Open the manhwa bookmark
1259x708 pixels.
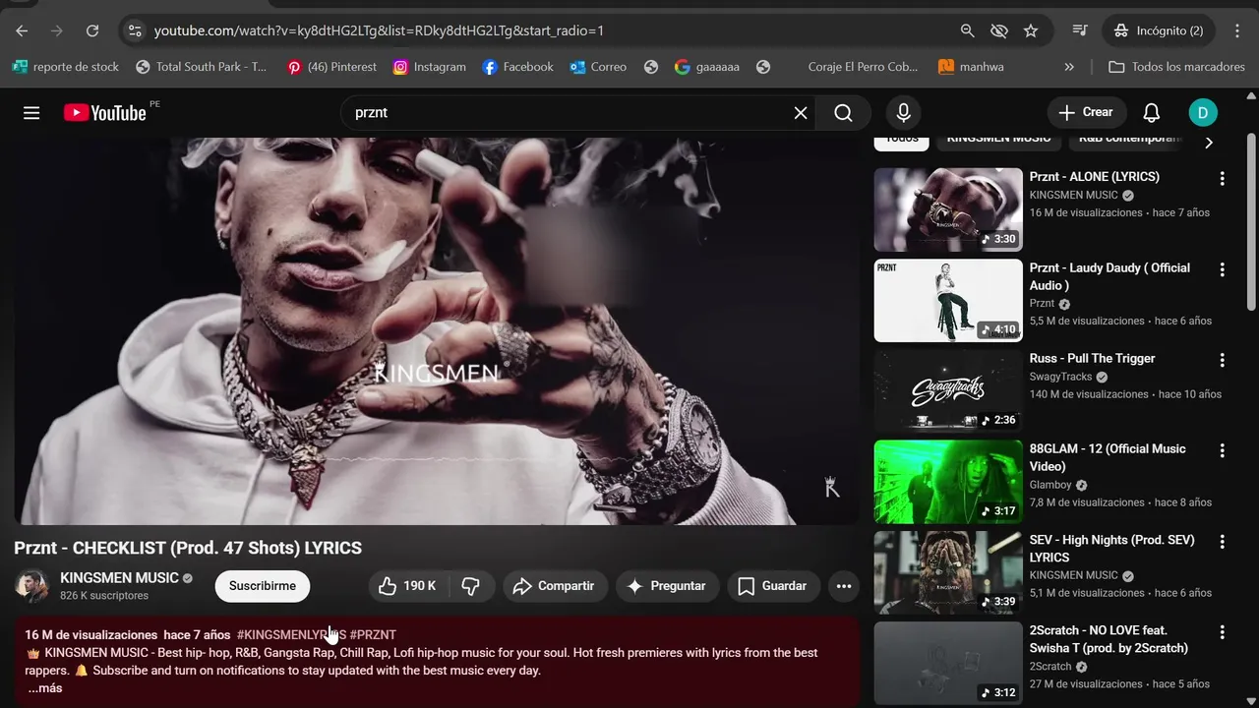click(971, 67)
